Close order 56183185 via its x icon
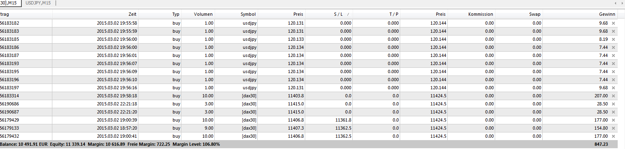The height and width of the screenshot is (149, 625). click(613, 39)
